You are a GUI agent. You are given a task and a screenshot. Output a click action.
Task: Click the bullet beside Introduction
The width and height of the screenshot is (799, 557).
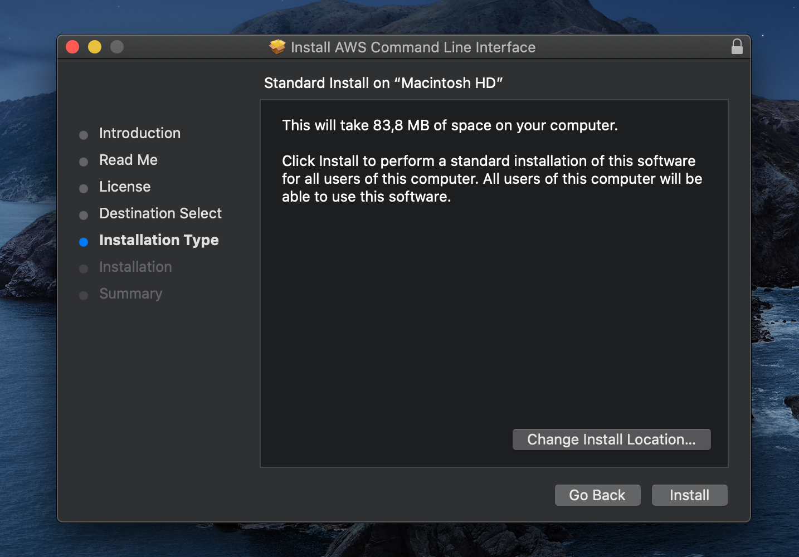(x=84, y=135)
